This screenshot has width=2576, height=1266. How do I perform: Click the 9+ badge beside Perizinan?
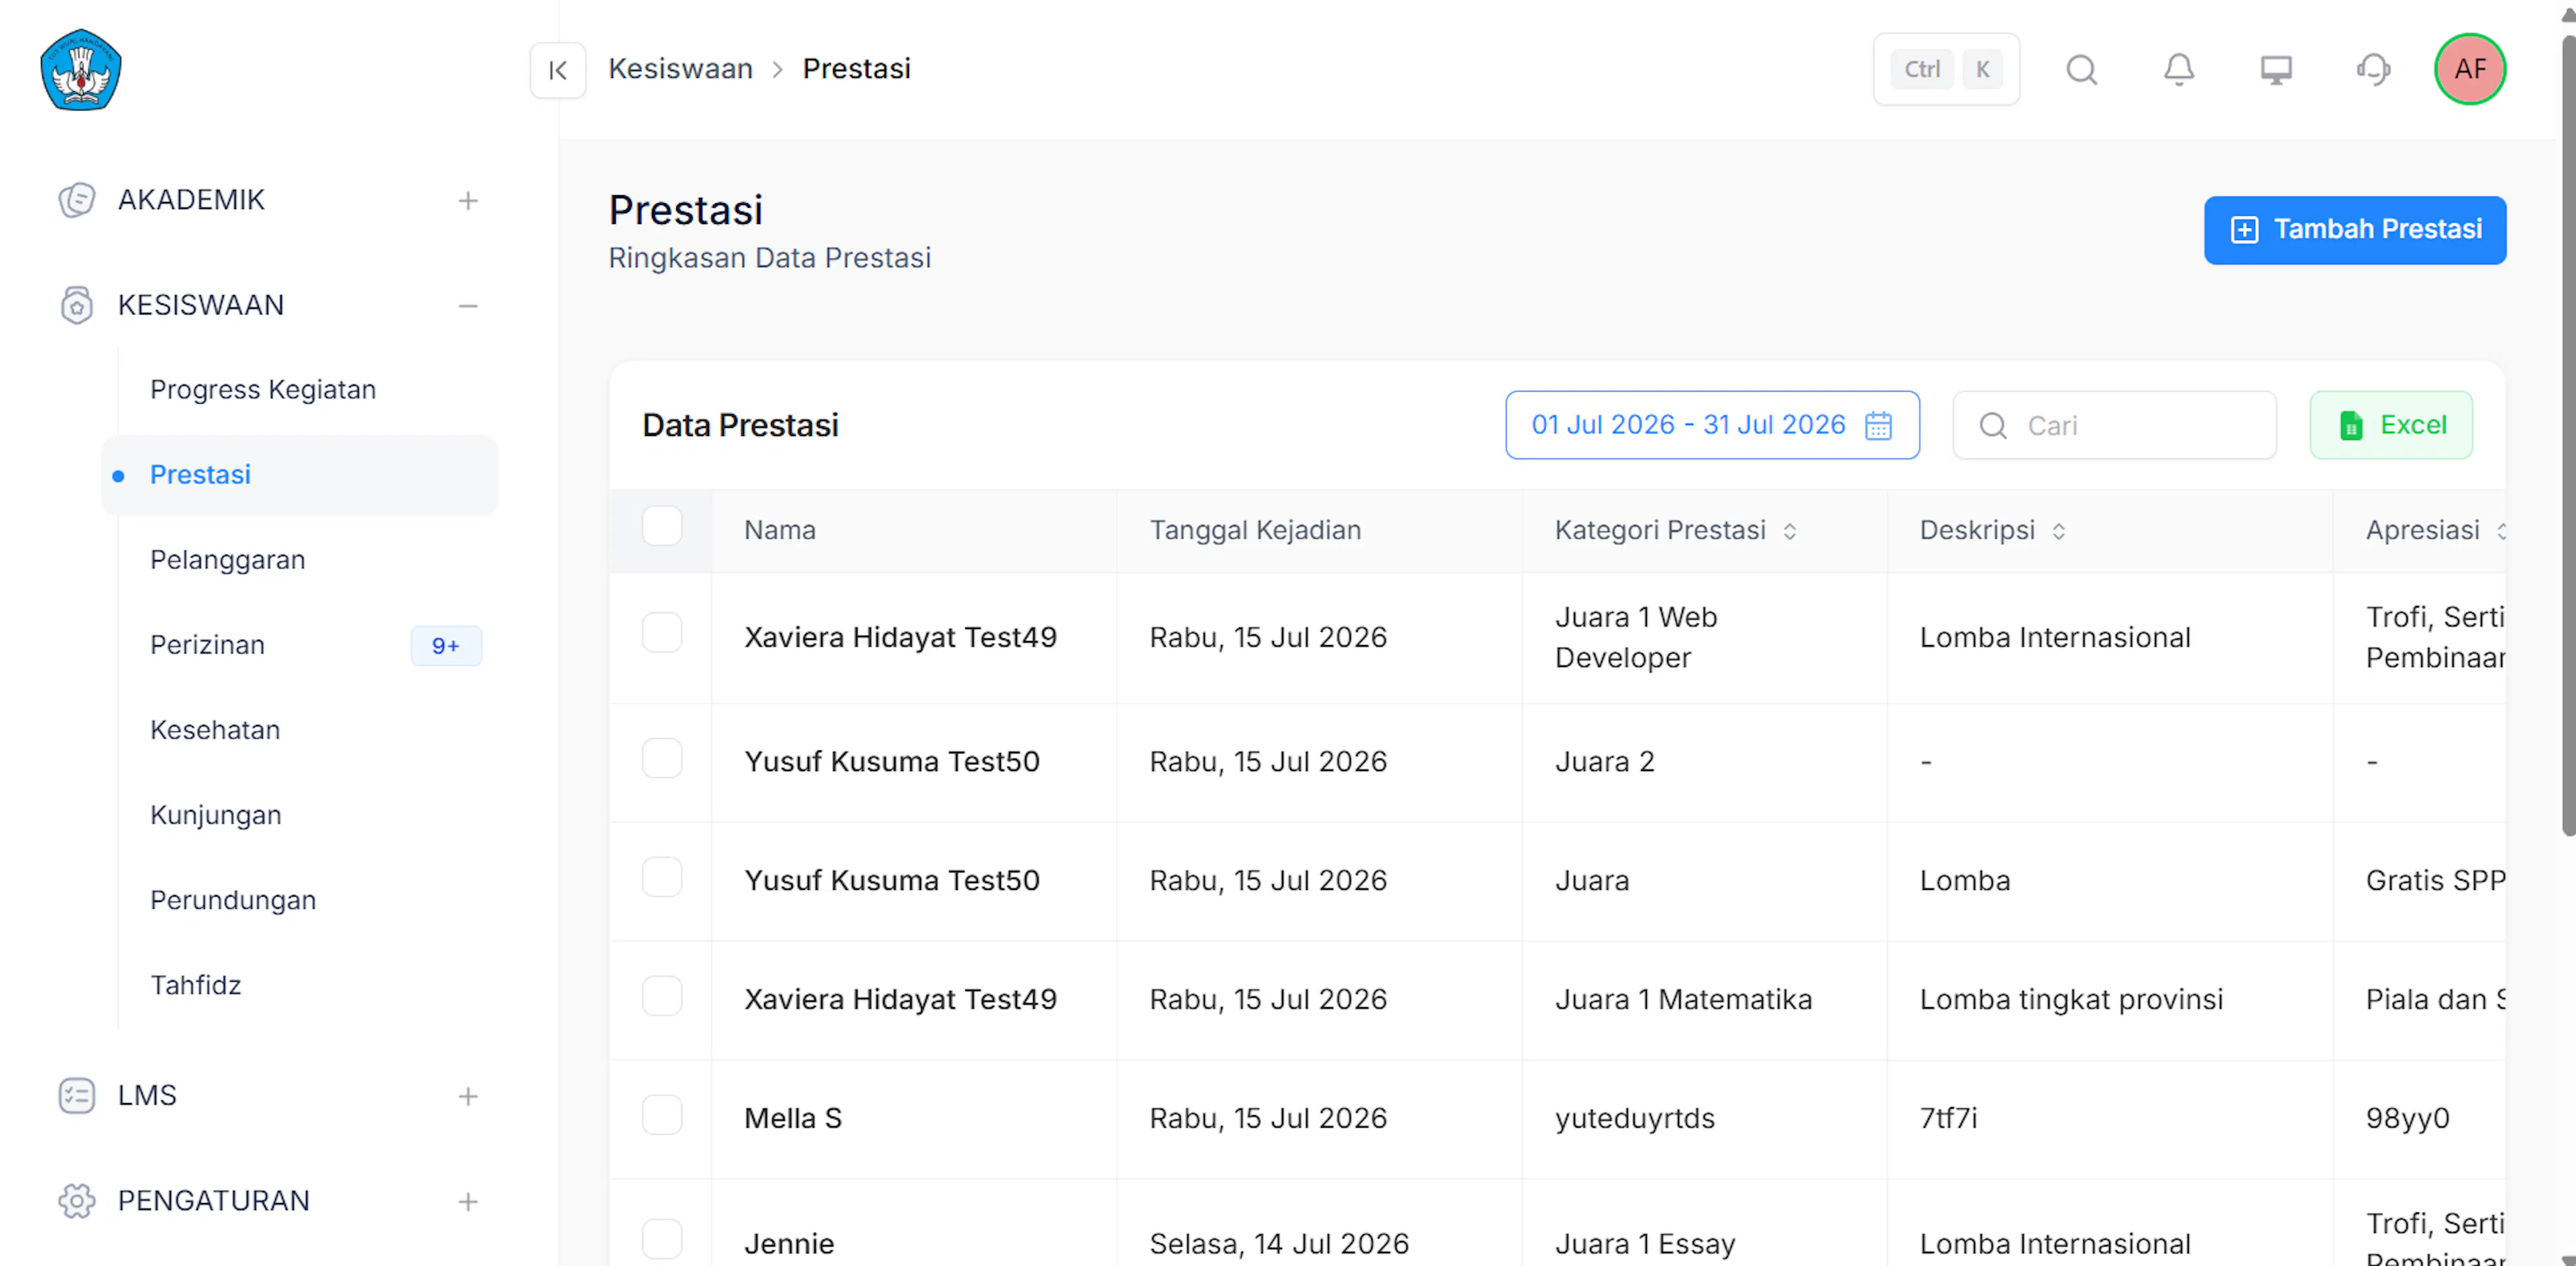pos(446,646)
